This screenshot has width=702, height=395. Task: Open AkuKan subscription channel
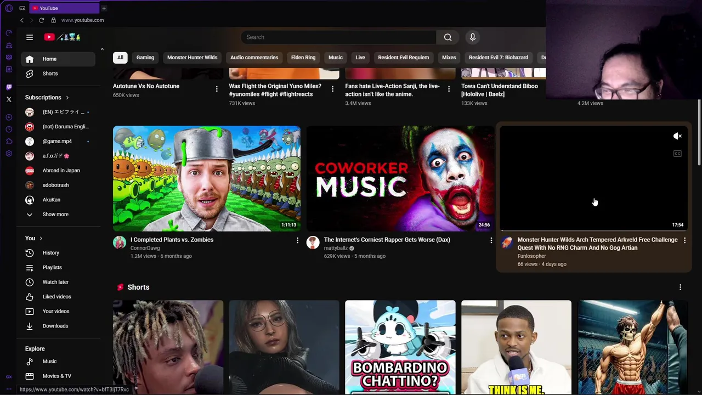point(58,200)
